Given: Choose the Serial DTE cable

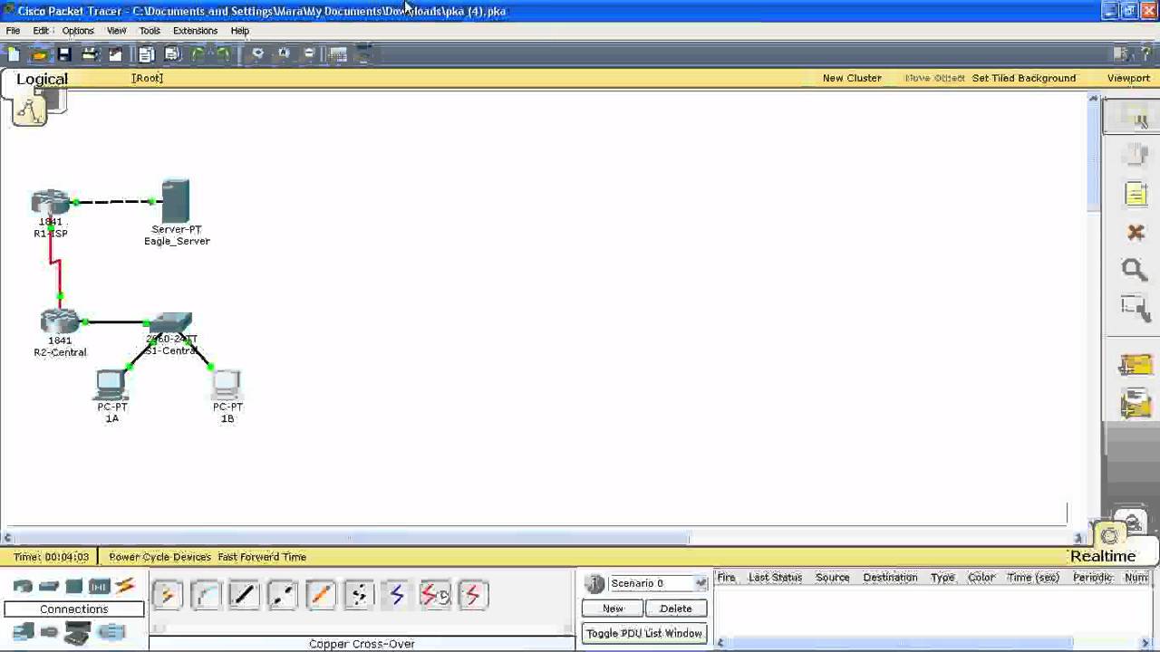Looking at the screenshot, I should pos(472,595).
